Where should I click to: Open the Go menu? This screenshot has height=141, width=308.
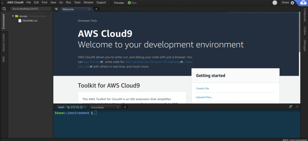coord(61,2)
